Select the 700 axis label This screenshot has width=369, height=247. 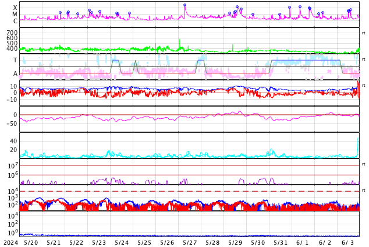point(12,33)
